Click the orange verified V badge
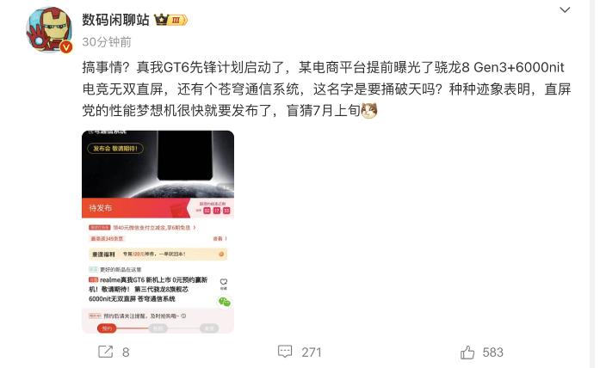The height and width of the screenshot is (368, 600). coord(66,47)
